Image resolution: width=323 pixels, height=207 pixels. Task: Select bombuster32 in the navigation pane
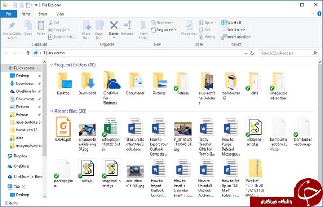[26, 130]
